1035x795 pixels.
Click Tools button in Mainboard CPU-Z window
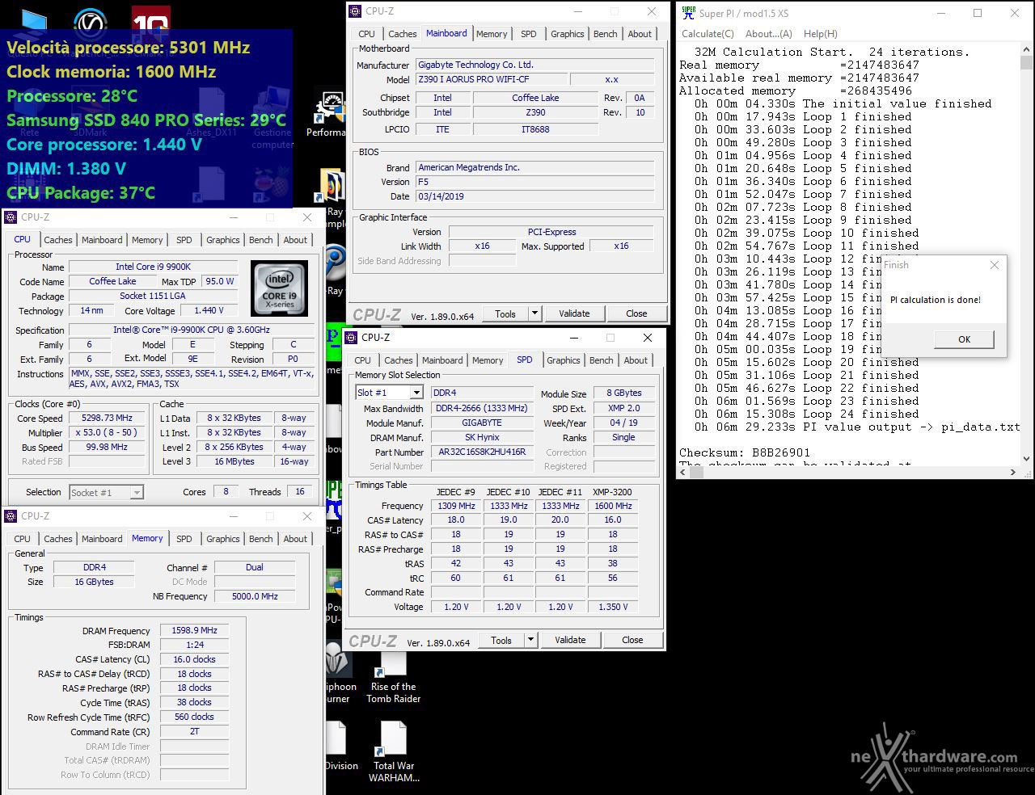[x=505, y=313]
